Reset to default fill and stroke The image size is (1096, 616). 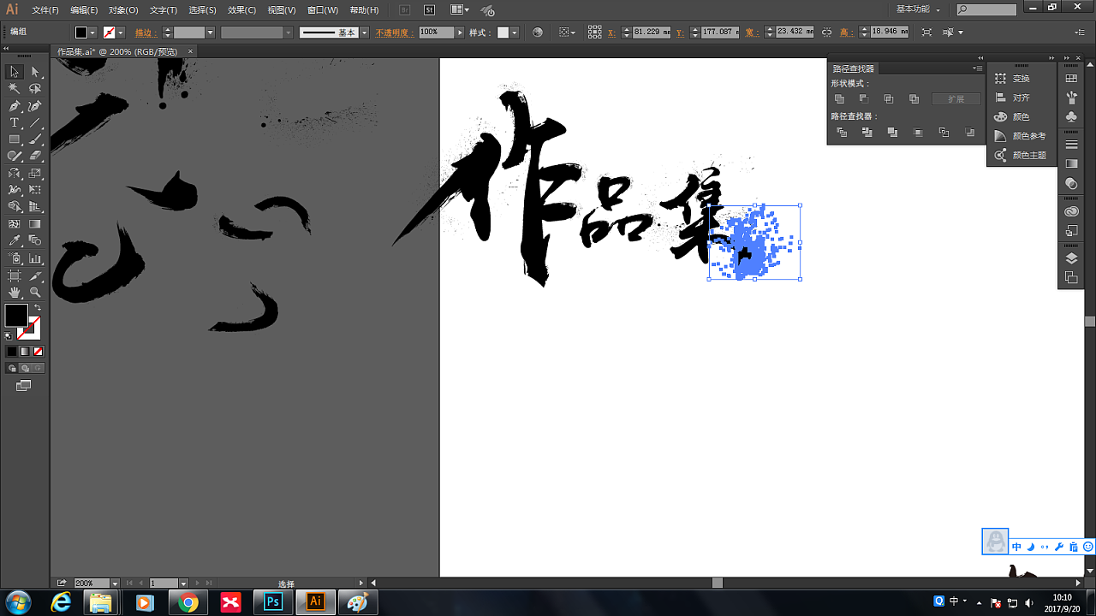click(x=9, y=335)
